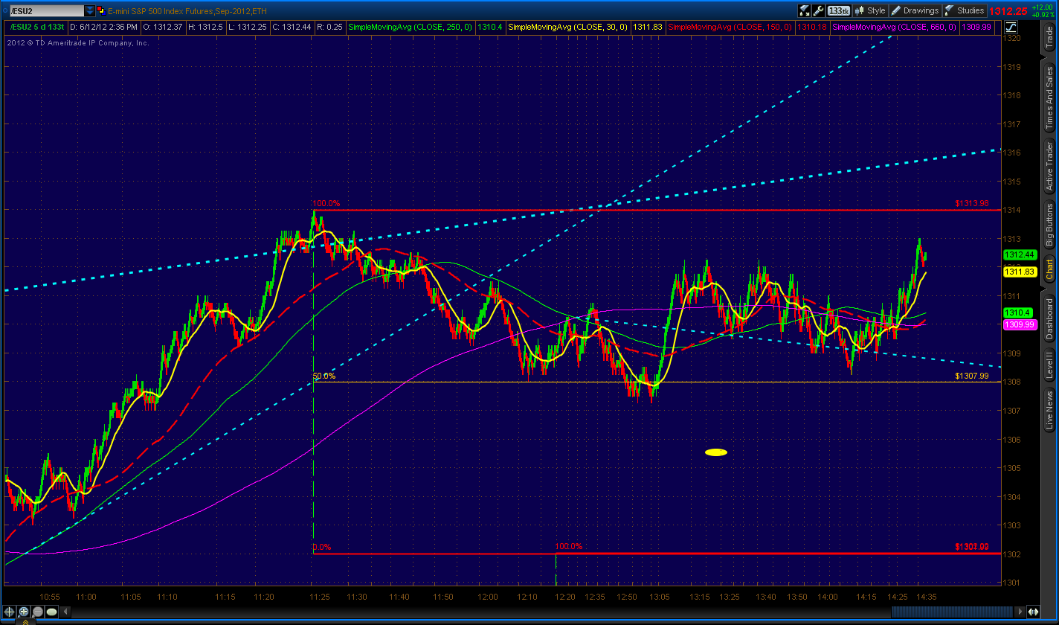Open the quick study flask icon in top toolbar

click(x=805, y=10)
